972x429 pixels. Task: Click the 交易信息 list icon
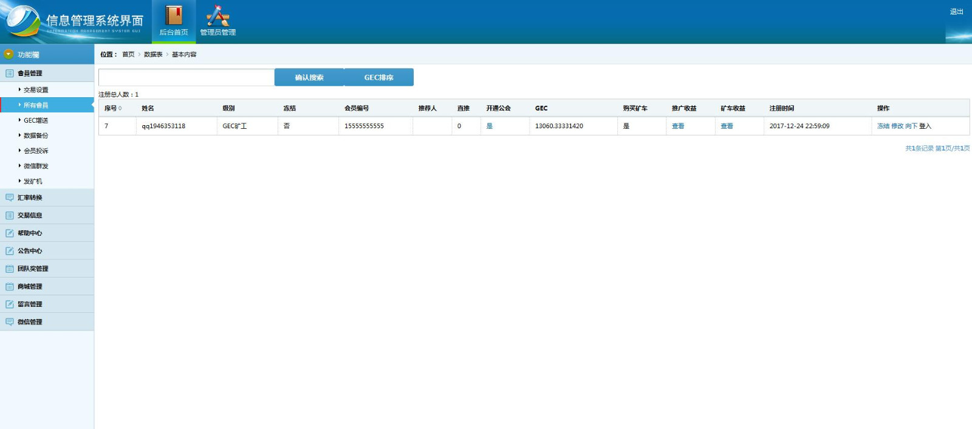(x=10, y=216)
